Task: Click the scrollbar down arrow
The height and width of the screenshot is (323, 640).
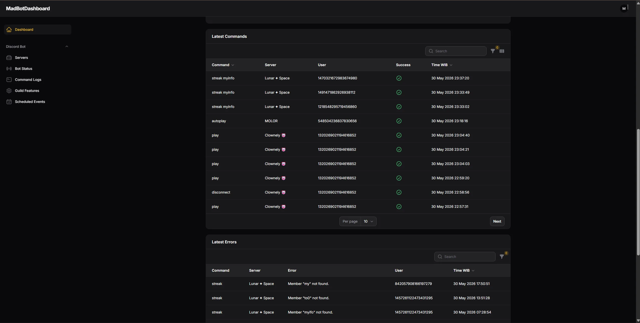Action: (x=638, y=320)
